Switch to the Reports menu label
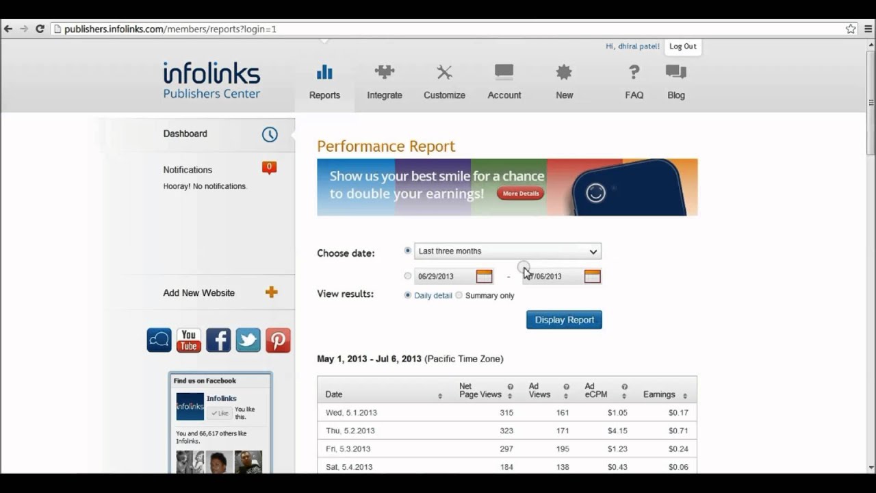Image resolution: width=876 pixels, height=493 pixels. (324, 95)
